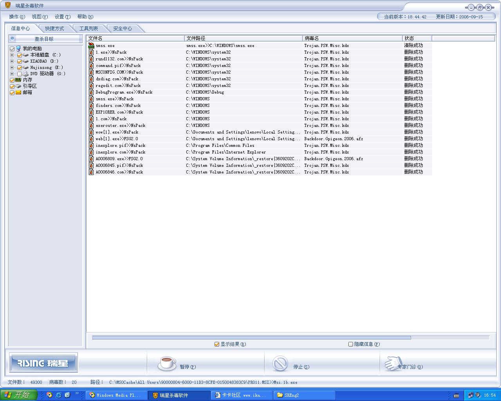Expand the Hujinsong (E:) tree node
Viewport: 501px width, 401px height.
[12, 67]
